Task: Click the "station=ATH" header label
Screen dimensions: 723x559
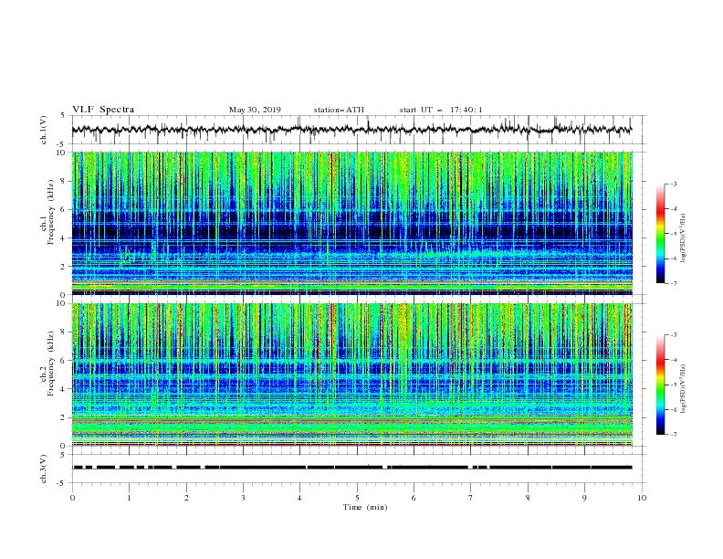Action: (339, 110)
